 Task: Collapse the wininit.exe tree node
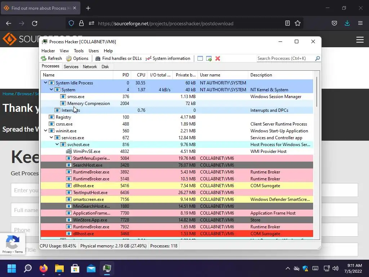[x=46, y=131]
